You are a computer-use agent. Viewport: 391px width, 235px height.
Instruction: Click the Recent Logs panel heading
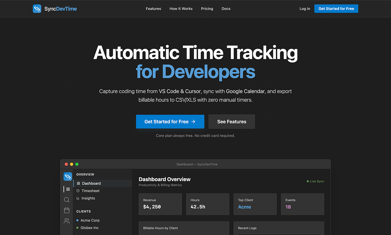[x=247, y=228]
